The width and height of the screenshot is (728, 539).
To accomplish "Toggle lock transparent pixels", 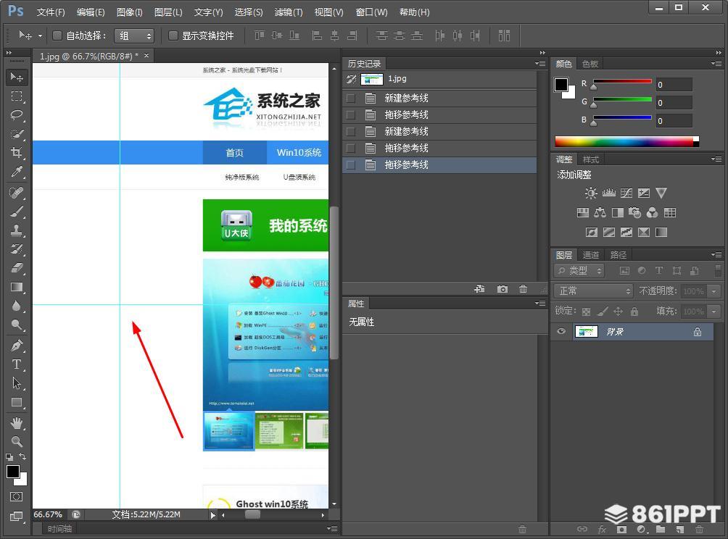I will (587, 312).
